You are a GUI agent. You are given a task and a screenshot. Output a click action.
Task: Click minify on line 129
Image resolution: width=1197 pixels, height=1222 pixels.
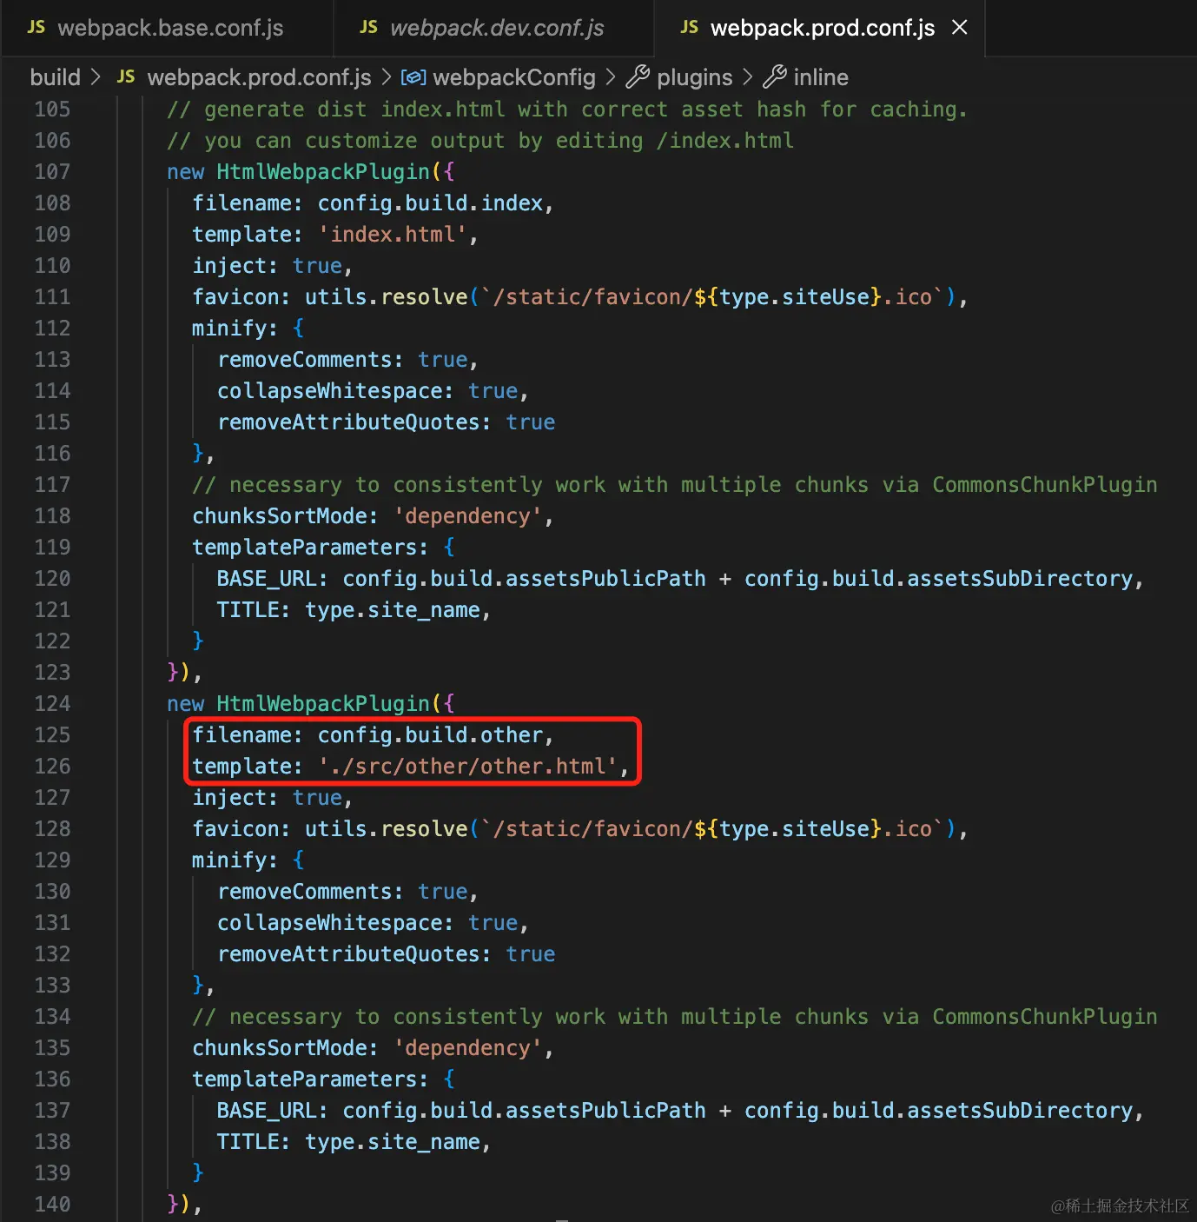pos(229,860)
